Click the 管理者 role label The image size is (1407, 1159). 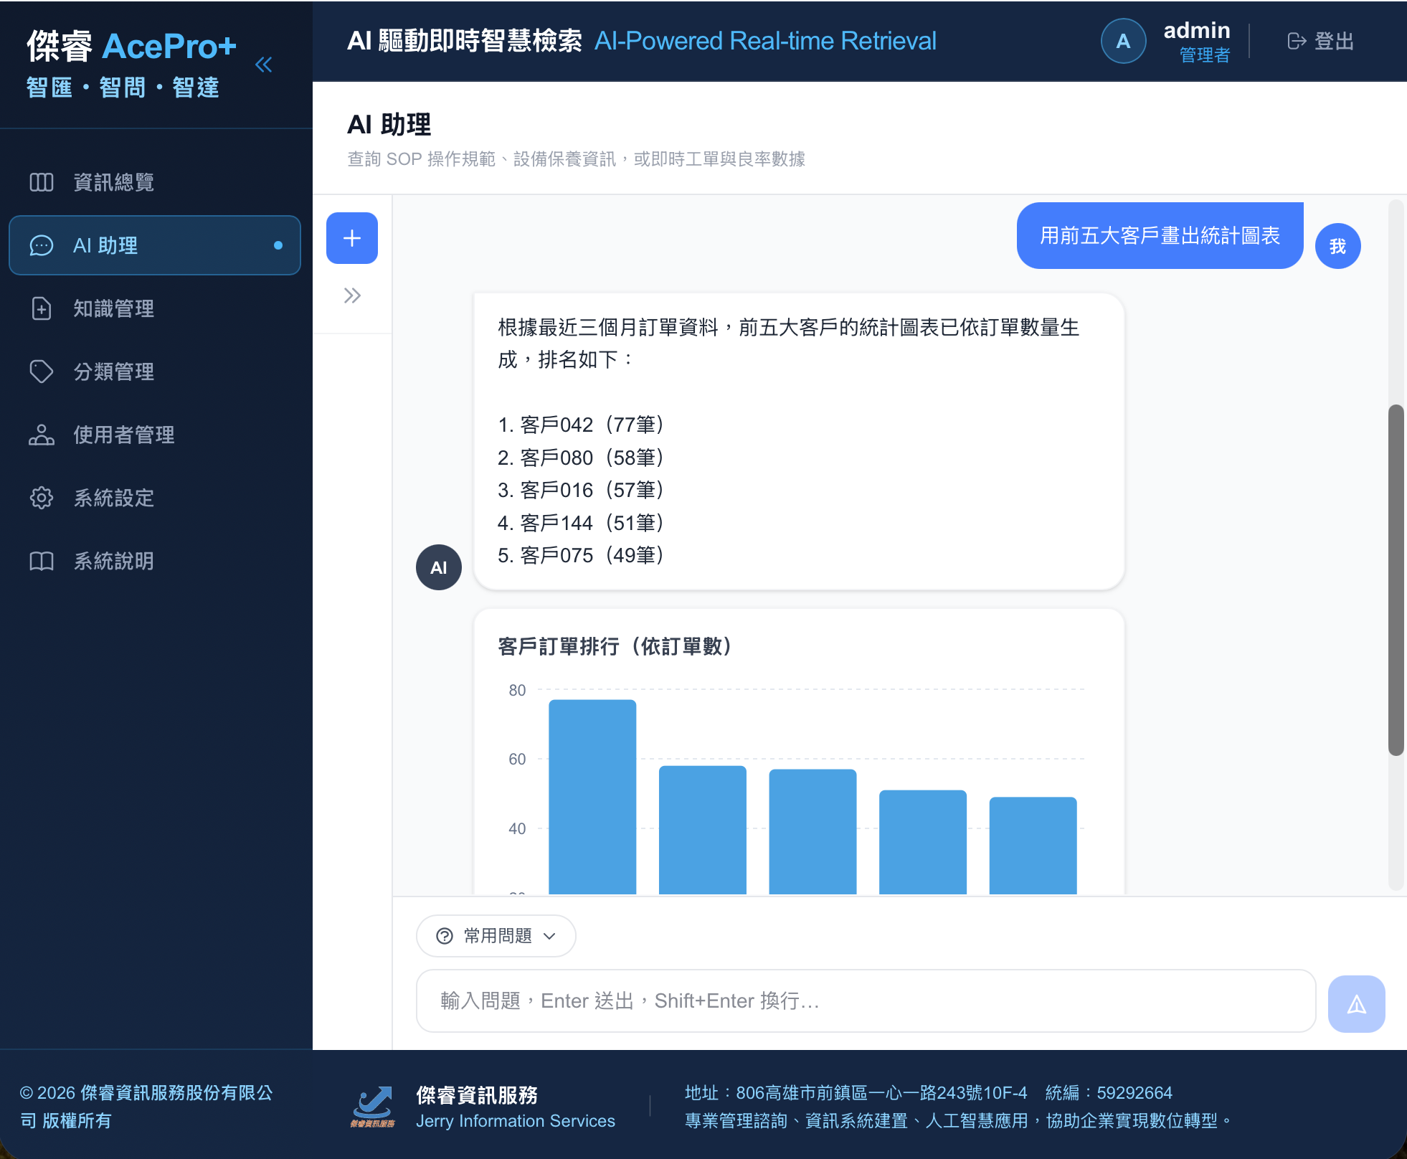pyautogui.click(x=1205, y=55)
